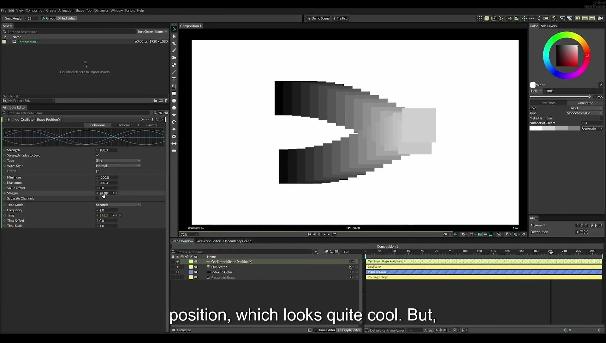Select the Cog shape tool
606x343 pixels.
click(x=174, y=137)
